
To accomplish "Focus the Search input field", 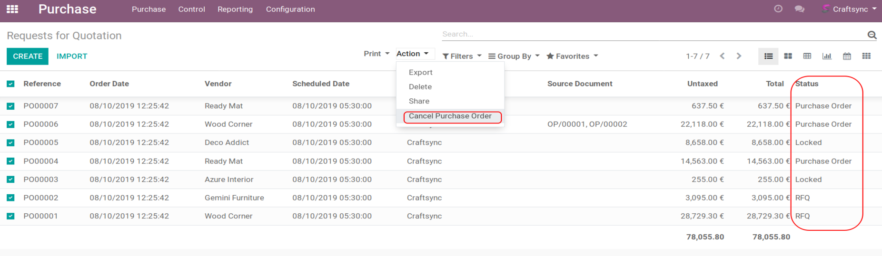I will coord(652,34).
